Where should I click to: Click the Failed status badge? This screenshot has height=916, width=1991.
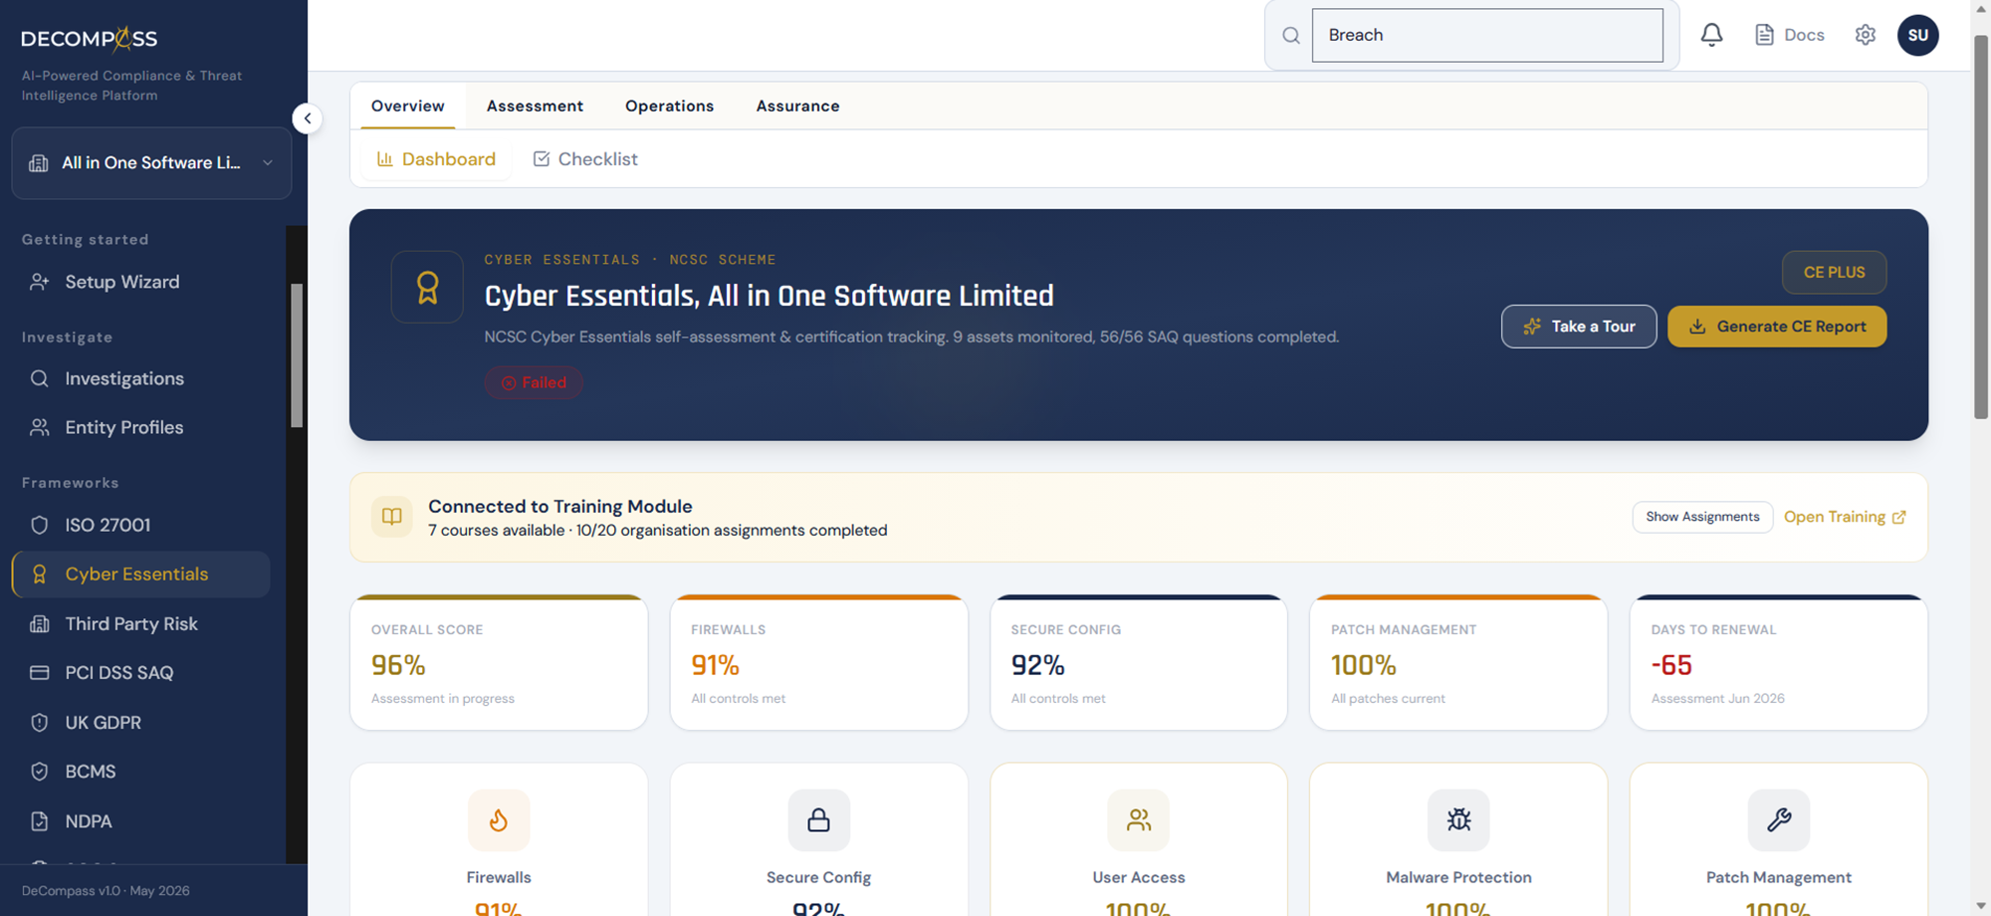click(x=534, y=382)
